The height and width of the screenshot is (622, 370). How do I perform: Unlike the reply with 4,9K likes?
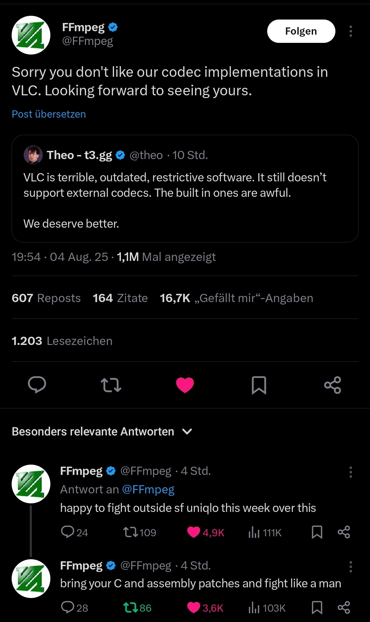click(194, 532)
